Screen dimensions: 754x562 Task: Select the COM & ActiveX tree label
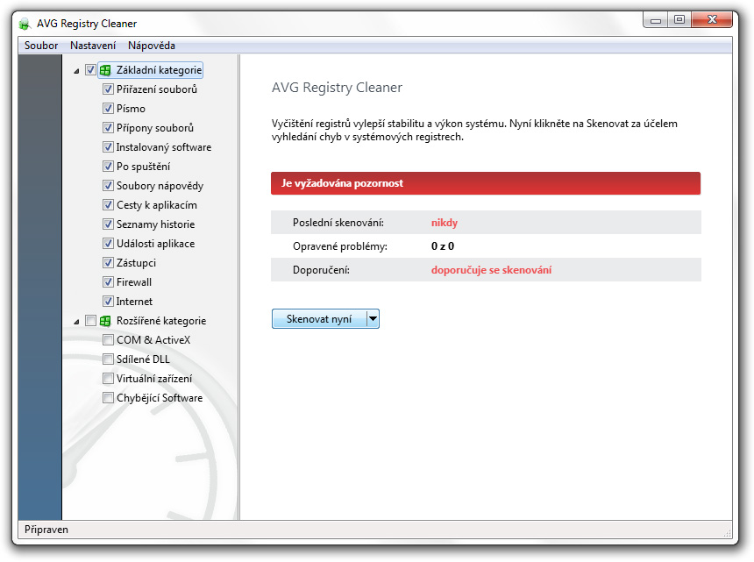(x=153, y=340)
